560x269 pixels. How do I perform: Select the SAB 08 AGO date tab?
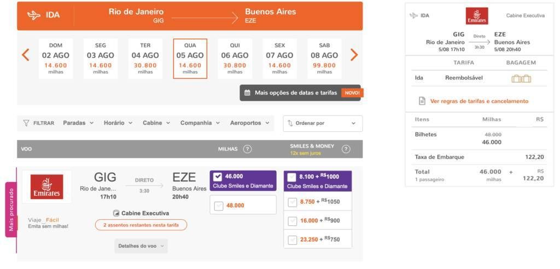tap(324, 59)
